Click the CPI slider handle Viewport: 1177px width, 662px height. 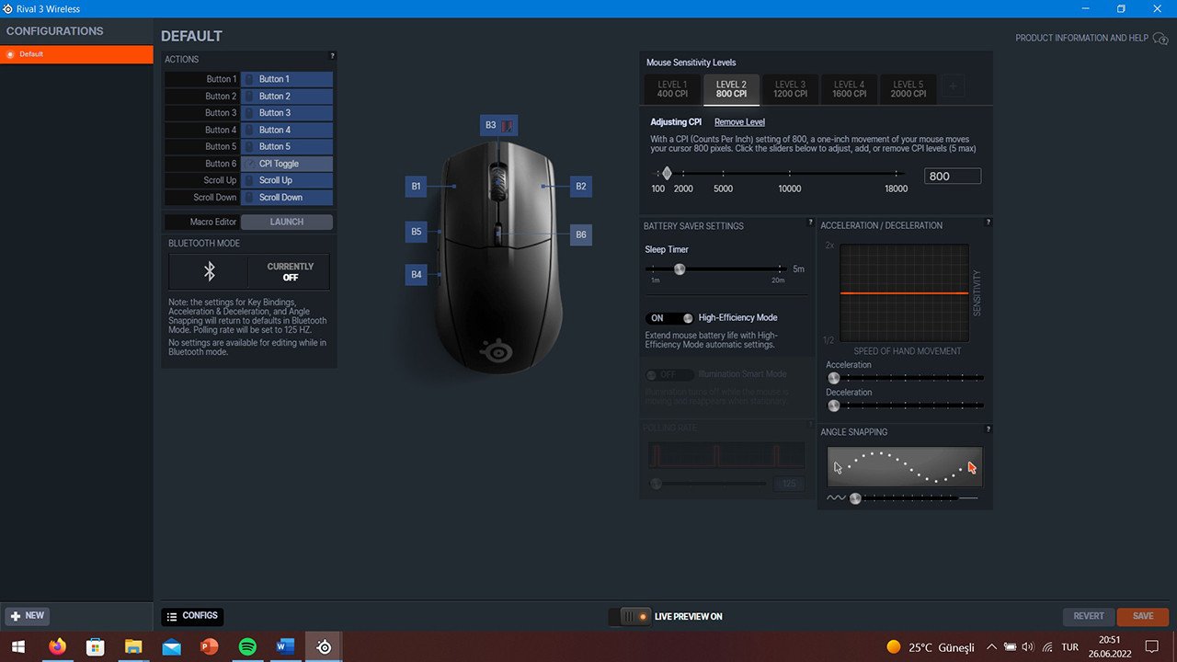(x=667, y=173)
